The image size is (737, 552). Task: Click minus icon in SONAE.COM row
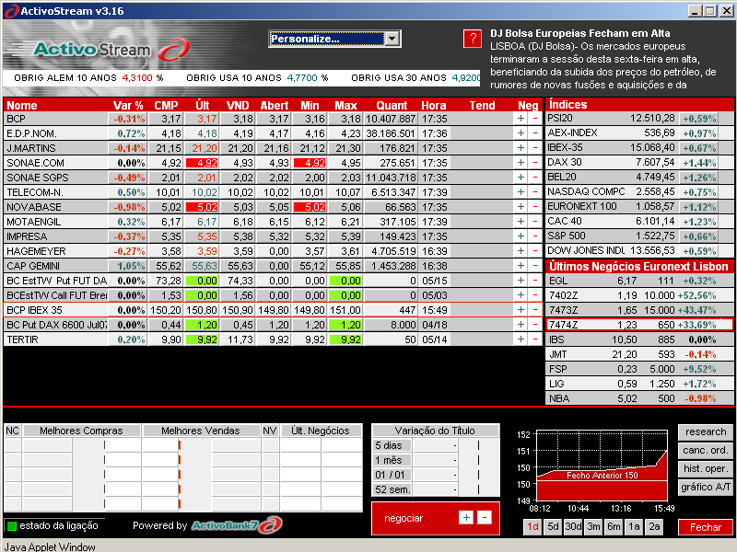[x=535, y=163]
